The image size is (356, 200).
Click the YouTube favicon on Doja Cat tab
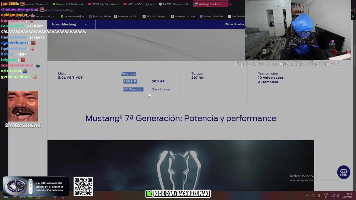click(89, 4)
